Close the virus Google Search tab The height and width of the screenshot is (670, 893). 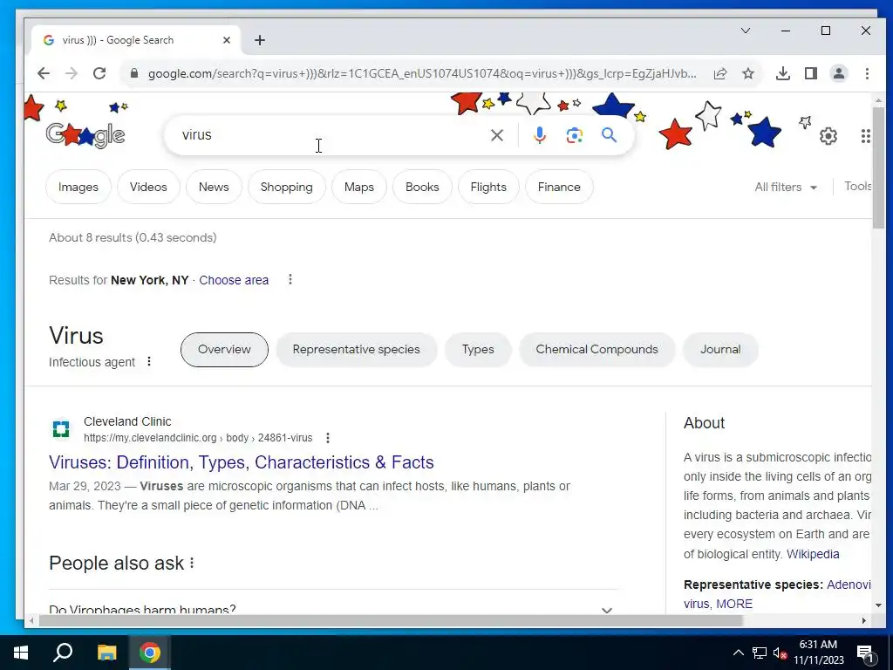click(227, 40)
